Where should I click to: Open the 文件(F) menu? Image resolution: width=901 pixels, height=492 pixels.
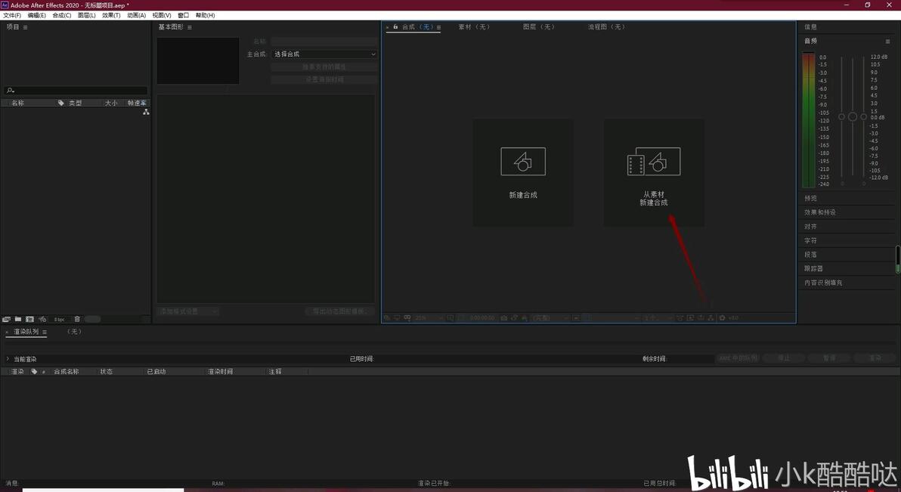12,16
